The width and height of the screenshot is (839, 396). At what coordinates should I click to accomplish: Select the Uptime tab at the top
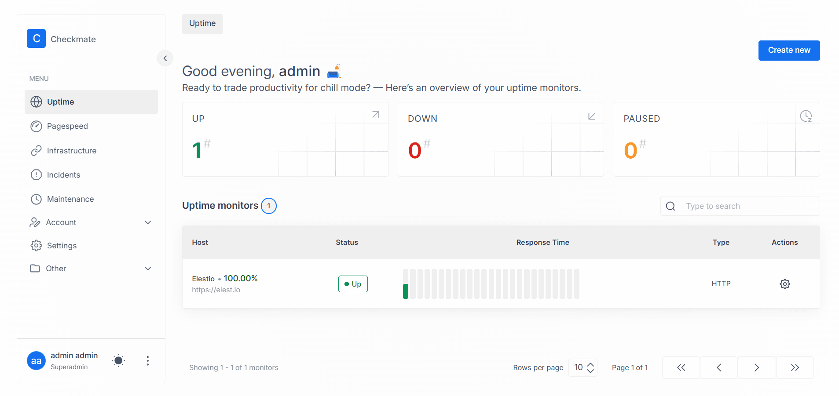pyautogui.click(x=202, y=24)
